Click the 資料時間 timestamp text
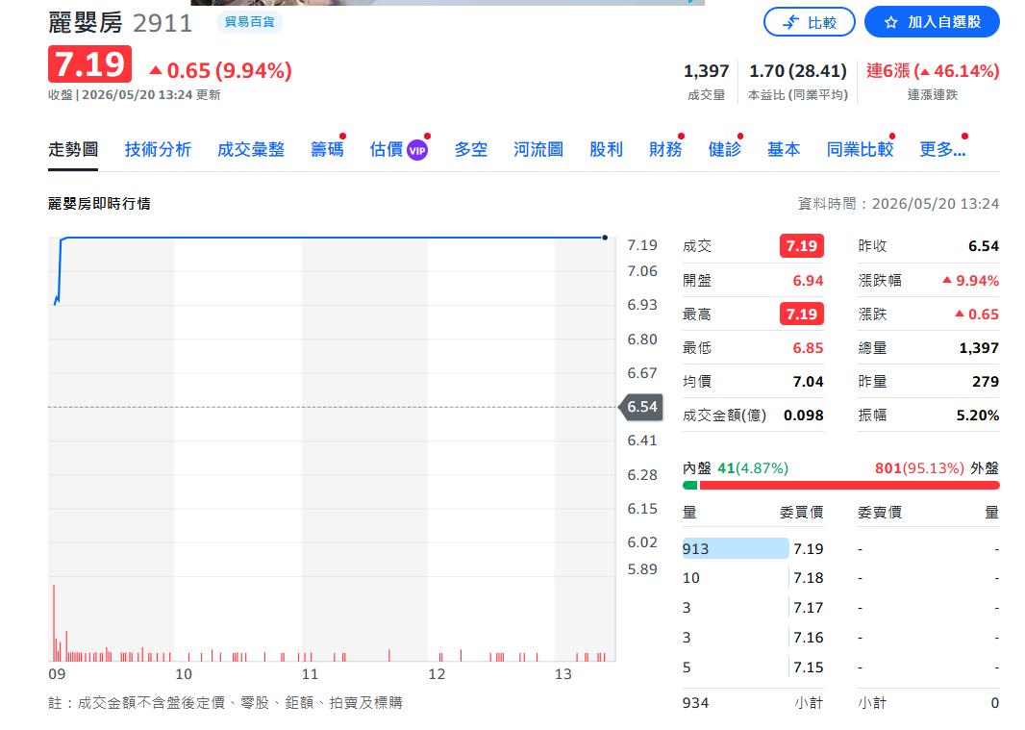This screenshot has height=730, width=1025. [898, 204]
